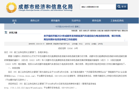139x90 pixels.
Task: Click the article title about 废旧动力电池回收利用
Action: pos(83,38)
